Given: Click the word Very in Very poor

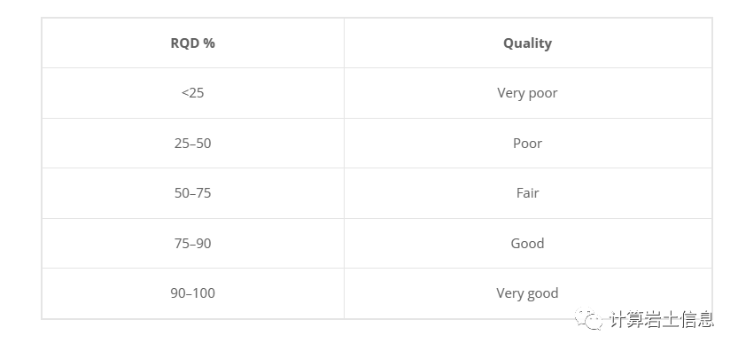Looking at the screenshot, I should [511, 93].
